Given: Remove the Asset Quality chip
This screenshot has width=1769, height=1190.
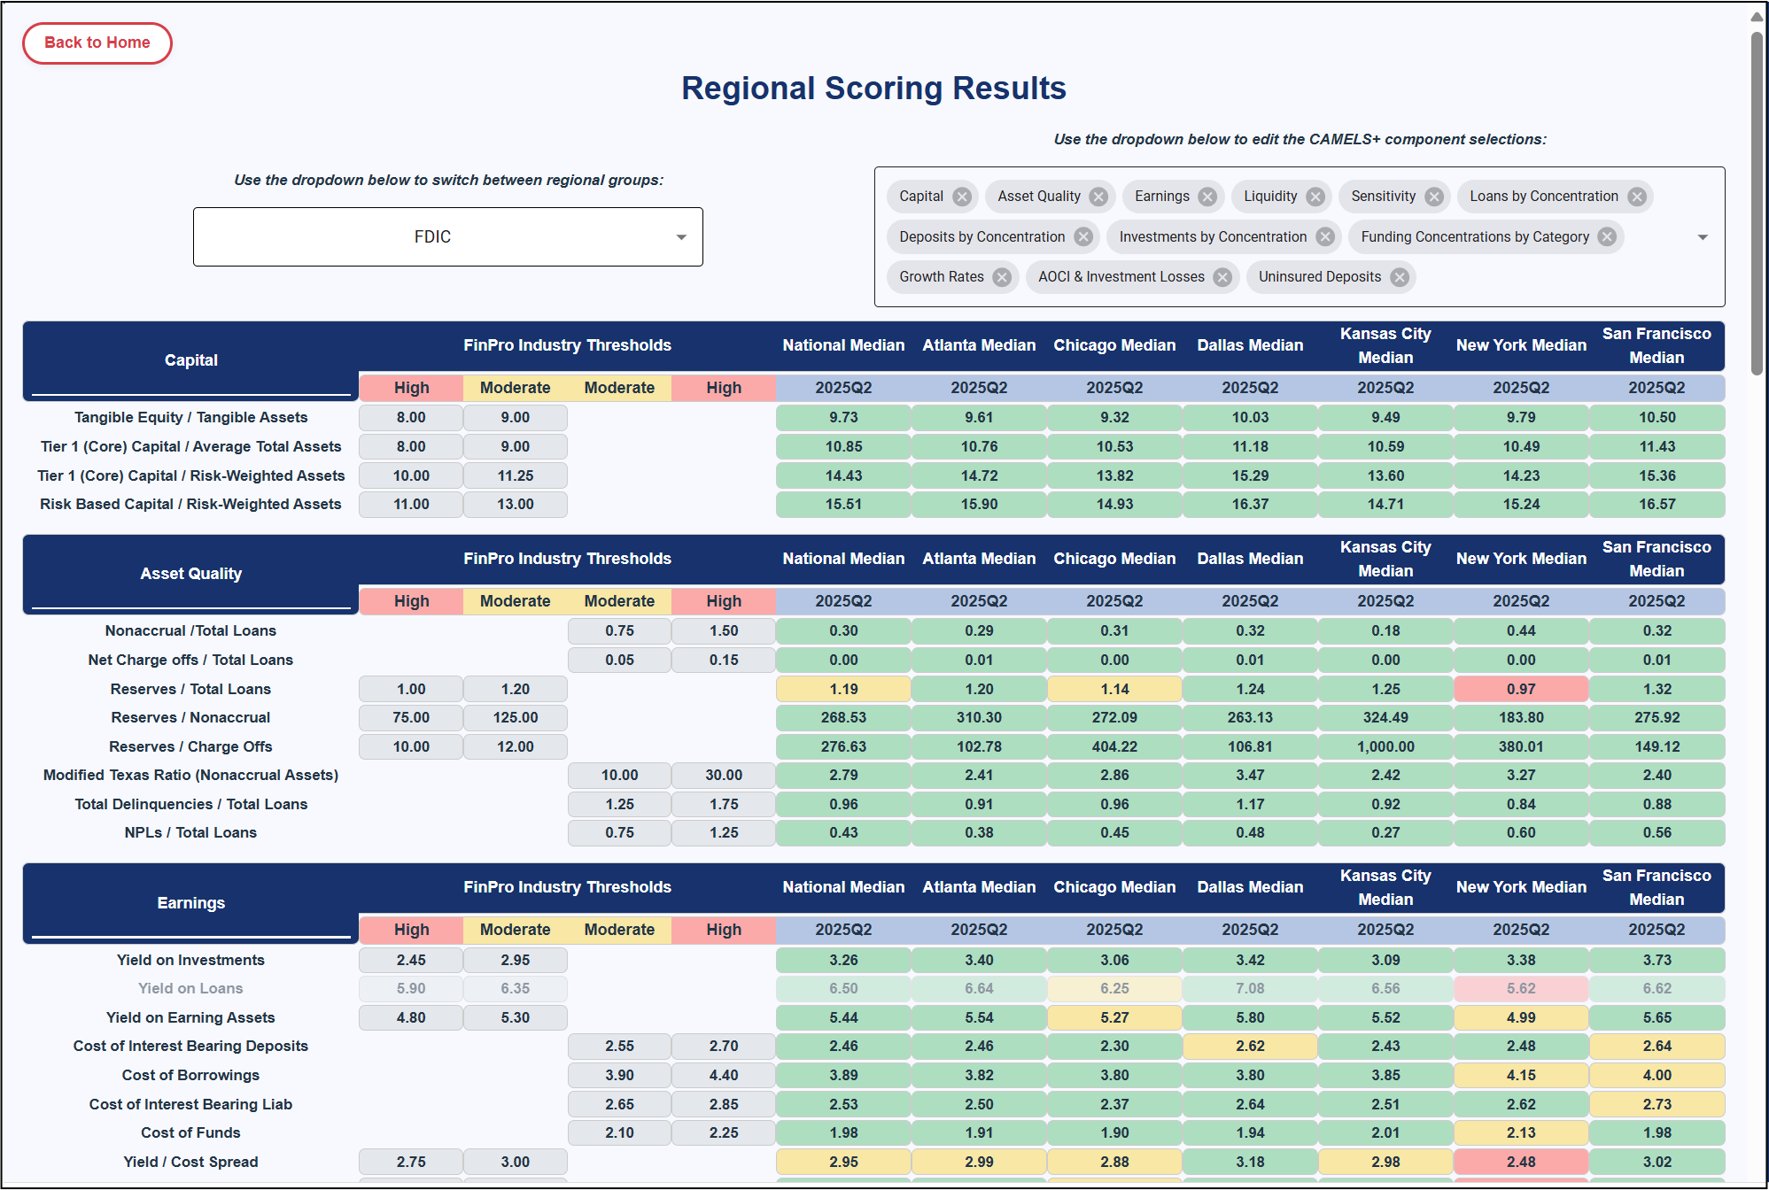Looking at the screenshot, I should 1098,197.
